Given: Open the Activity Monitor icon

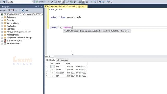Looking at the screenshot, I should 27,10.
